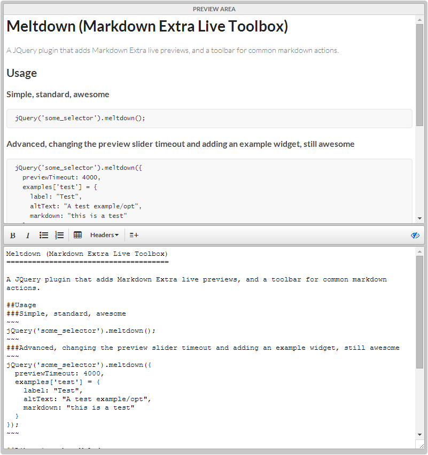Click the 'Usage' heading in preview
The width and height of the screenshot is (428, 455).
click(22, 73)
